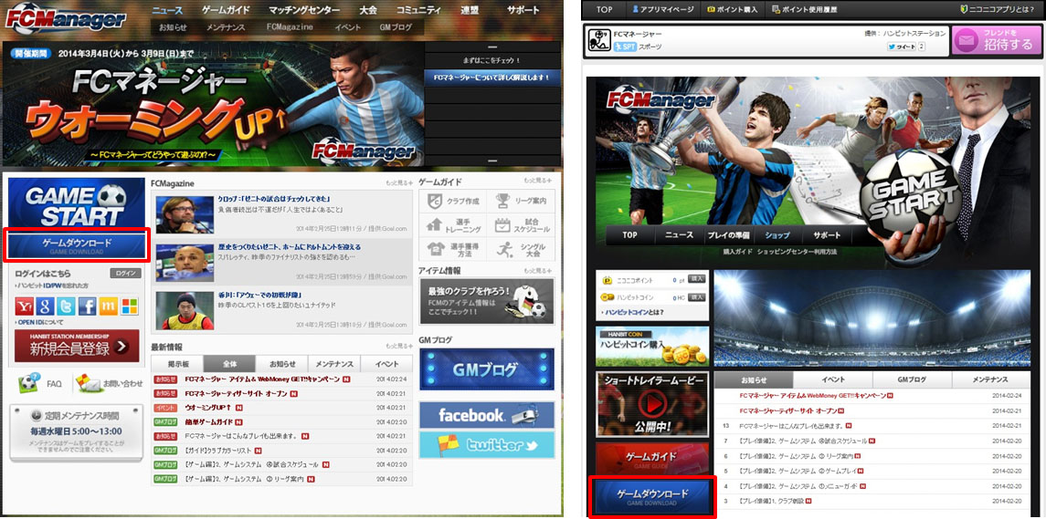Click ゲームダウンロード on the official site
The image size is (1046, 519).
(x=76, y=244)
